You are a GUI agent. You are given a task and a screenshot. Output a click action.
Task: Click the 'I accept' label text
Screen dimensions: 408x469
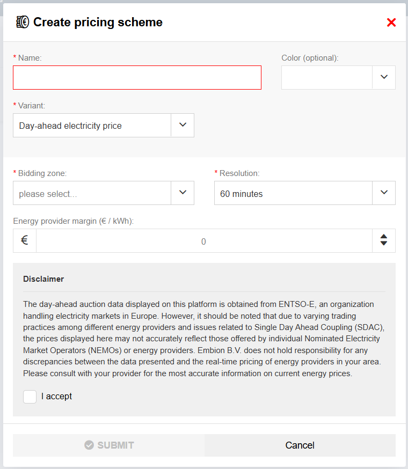click(56, 397)
